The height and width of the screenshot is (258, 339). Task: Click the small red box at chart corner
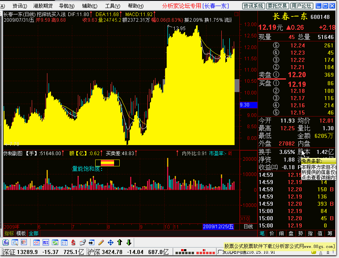[237, 14]
